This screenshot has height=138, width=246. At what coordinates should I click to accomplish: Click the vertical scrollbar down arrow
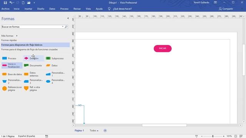pyautogui.click(x=244, y=122)
